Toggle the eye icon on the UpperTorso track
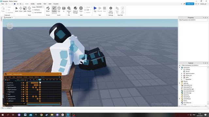 click(x=22, y=85)
